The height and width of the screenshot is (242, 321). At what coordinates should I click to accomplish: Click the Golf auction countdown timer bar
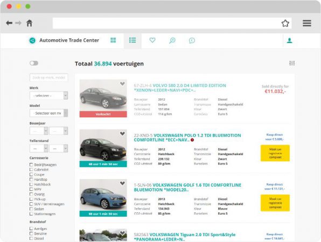pos(103,214)
